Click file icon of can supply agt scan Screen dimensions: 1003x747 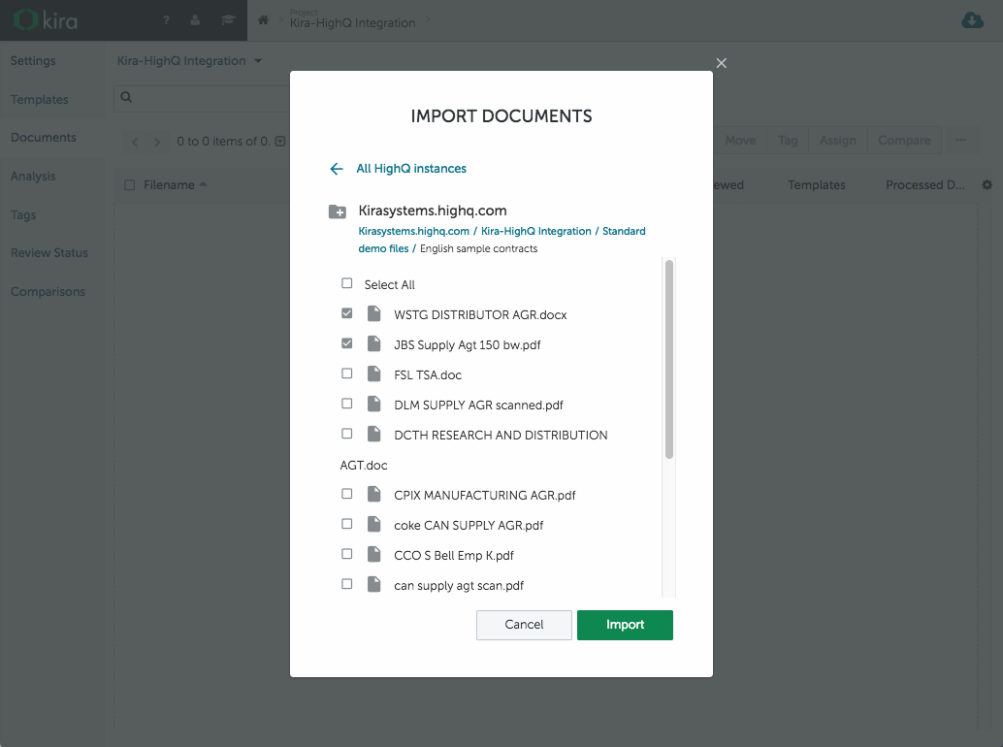coord(374,584)
